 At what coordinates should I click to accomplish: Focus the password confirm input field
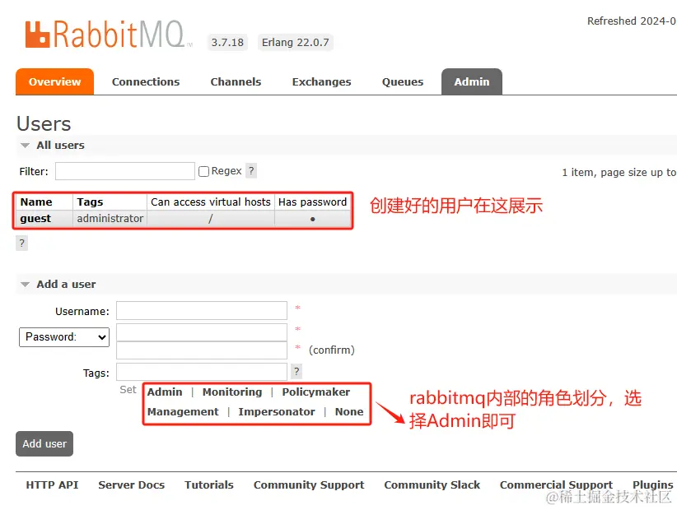[202, 350]
